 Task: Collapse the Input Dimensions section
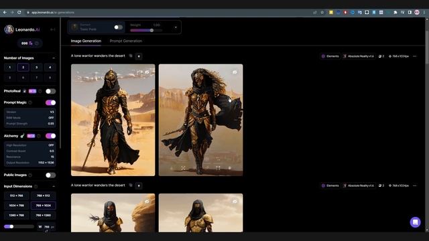(x=54, y=186)
